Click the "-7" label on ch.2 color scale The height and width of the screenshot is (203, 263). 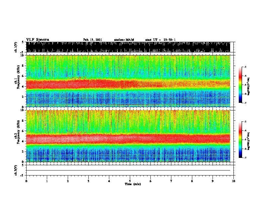click(245, 158)
